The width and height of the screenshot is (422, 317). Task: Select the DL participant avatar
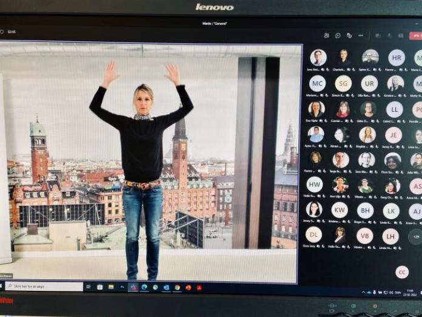[313, 234]
